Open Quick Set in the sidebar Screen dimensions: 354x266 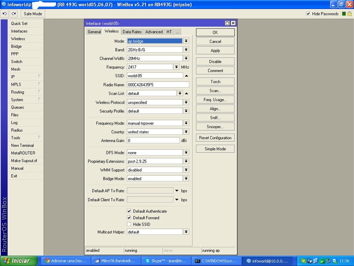click(26, 23)
